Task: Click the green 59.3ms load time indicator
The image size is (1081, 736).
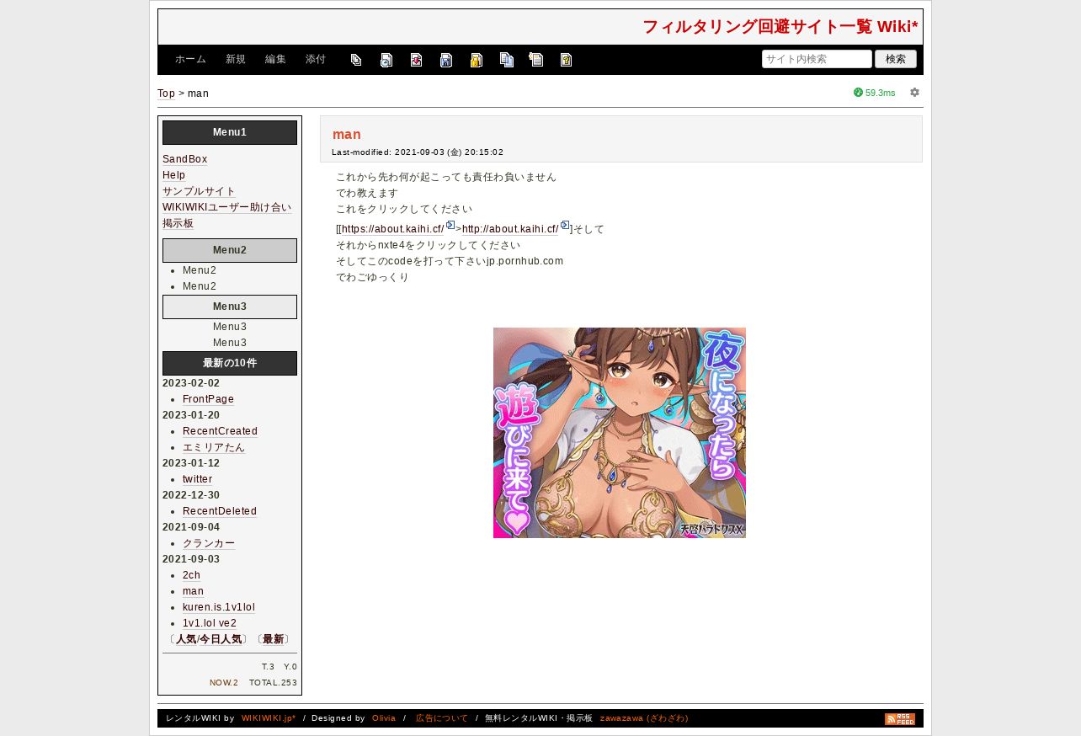Action: [x=875, y=93]
